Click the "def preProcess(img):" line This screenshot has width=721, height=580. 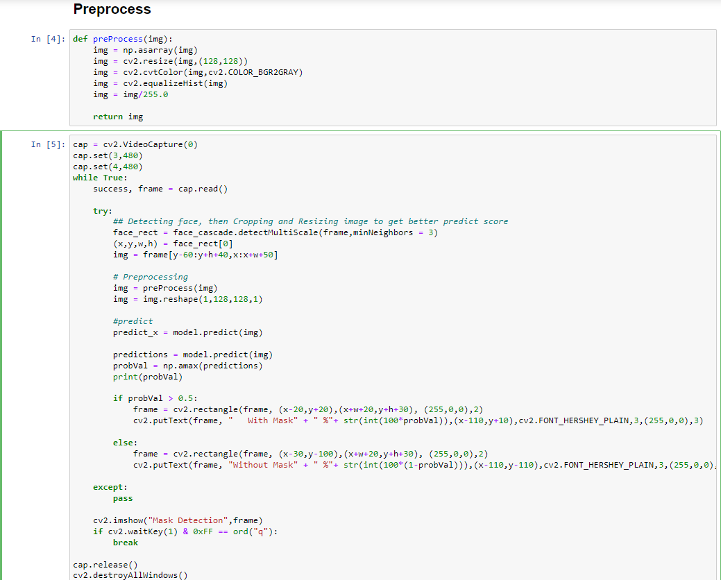click(123, 39)
